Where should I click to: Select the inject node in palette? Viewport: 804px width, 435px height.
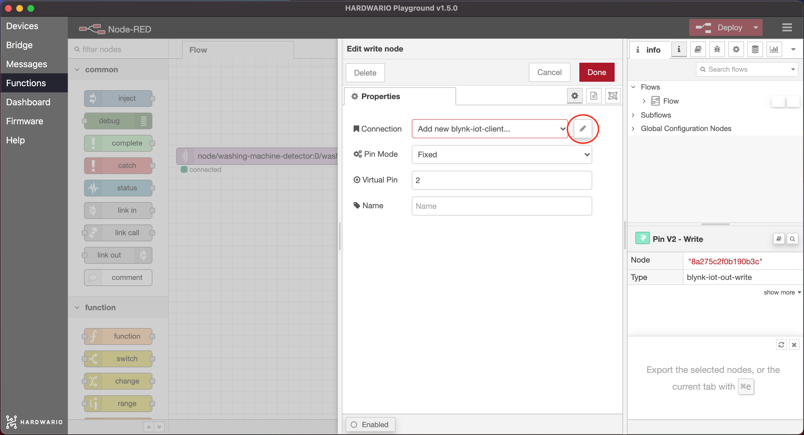(118, 99)
